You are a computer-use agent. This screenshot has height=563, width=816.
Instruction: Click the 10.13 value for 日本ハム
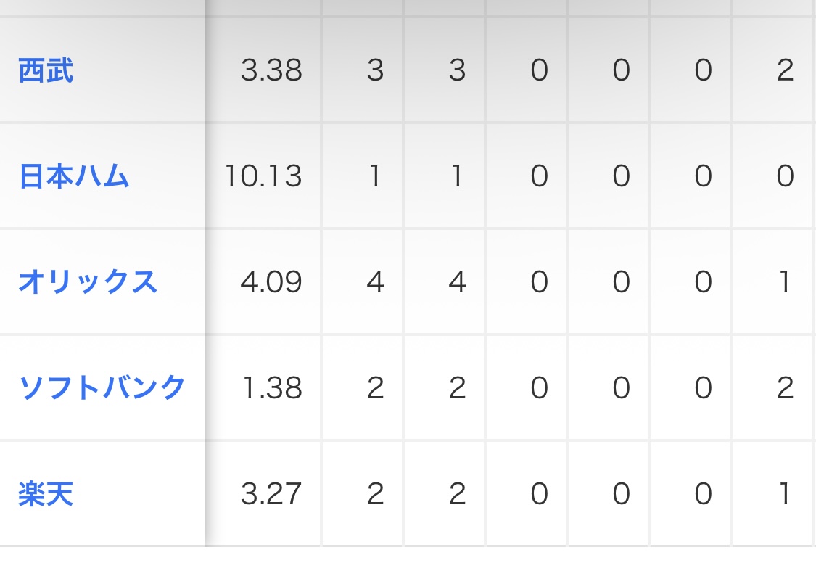point(263,176)
